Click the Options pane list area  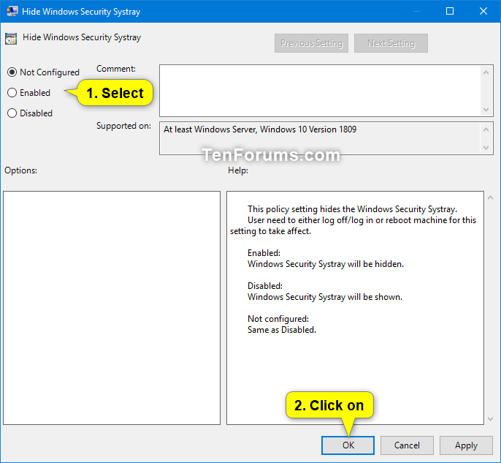click(x=112, y=308)
